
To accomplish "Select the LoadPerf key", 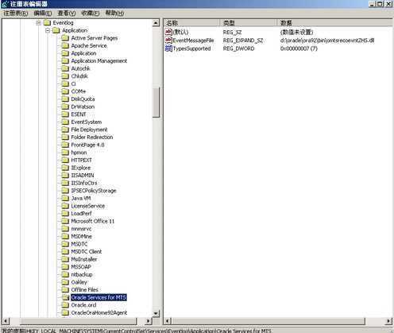I will click(x=81, y=214).
